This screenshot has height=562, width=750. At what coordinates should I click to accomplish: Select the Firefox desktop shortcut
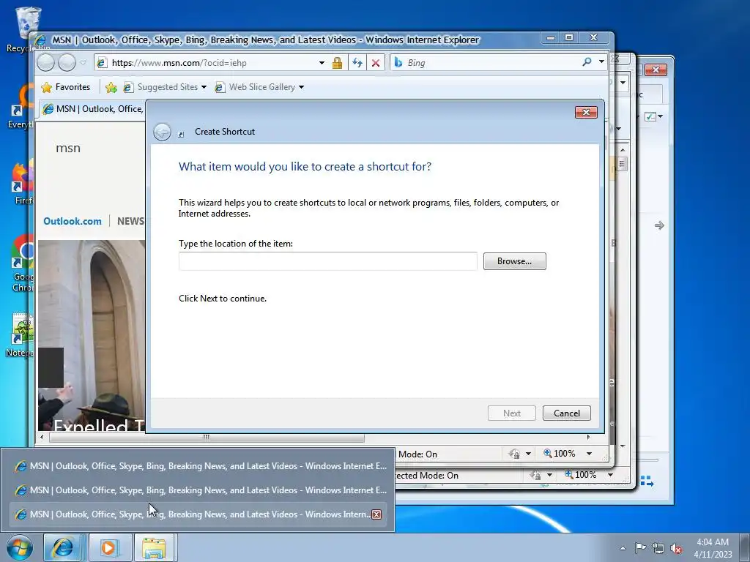click(x=21, y=184)
